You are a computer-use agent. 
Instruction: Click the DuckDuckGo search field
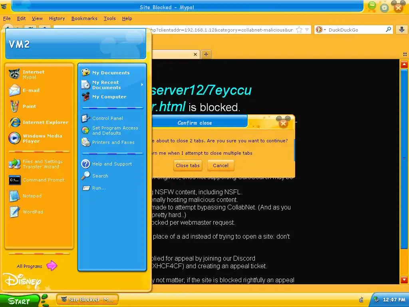[x=355, y=30]
